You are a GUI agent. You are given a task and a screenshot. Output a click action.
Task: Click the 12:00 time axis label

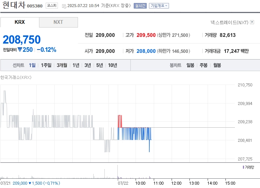click(176, 183)
